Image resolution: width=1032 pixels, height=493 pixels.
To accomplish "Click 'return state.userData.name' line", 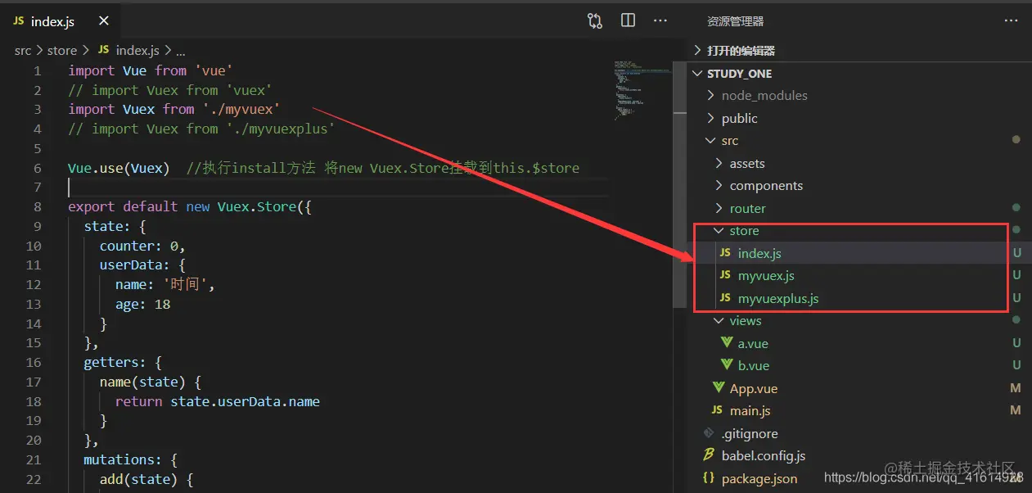I will 217,402.
